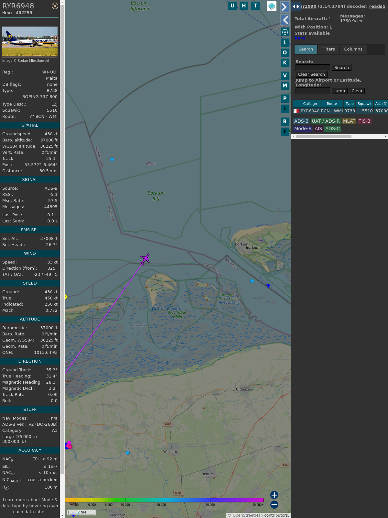Click Borkum airport symbol on map
The width and height of the screenshot is (388, 518).
point(261,240)
